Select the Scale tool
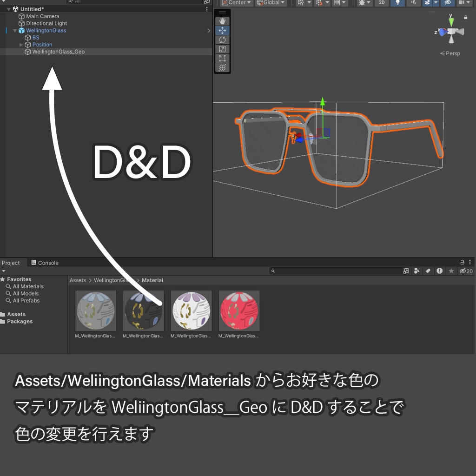Screen dimensions: 476x476 222,49
